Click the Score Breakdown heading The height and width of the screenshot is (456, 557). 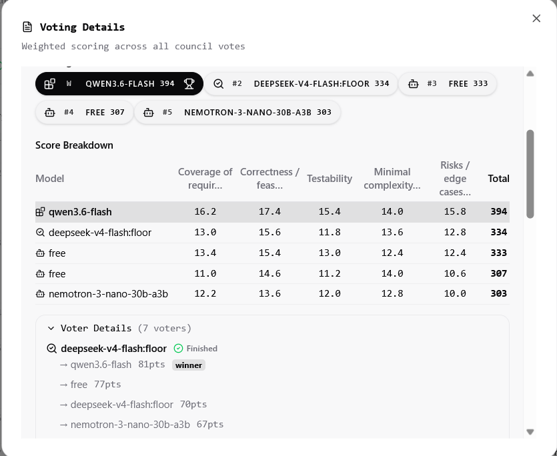coord(74,145)
